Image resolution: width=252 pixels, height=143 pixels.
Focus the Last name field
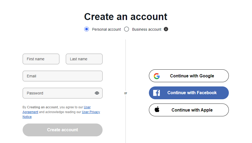click(84, 59)
